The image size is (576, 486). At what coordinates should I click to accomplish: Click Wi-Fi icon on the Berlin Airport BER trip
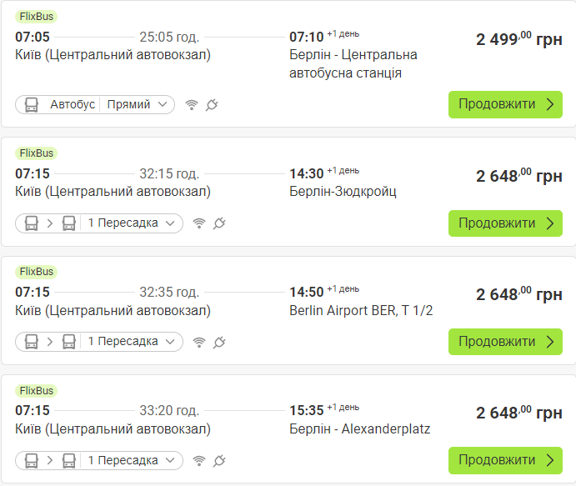[x=199, y=342]
